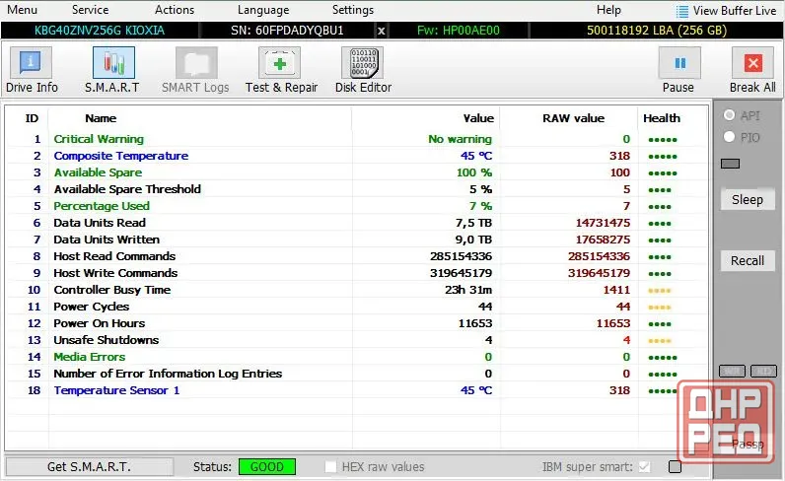Click the Name column header
The image size is (785, 481).
101,118
